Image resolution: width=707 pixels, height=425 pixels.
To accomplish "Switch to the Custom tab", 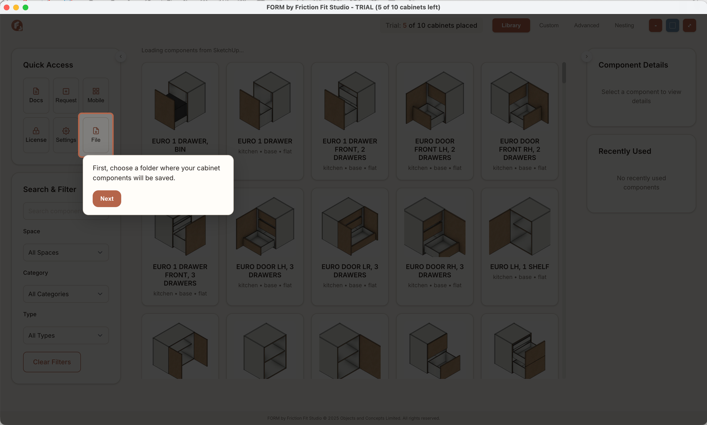I will [x=549, y=25].
